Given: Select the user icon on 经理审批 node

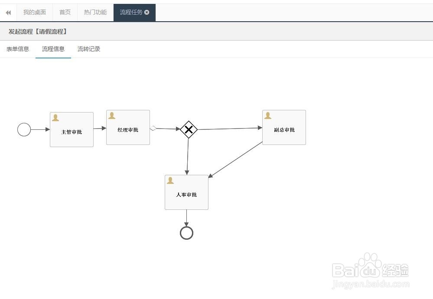Looking at the screenshot, I should pyautogui.click(x=112, y=115).
